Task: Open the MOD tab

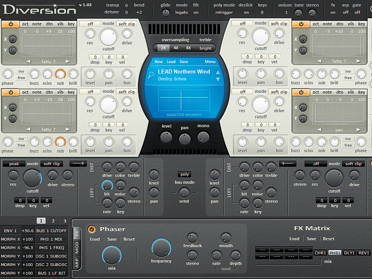Action: (77, 248)
